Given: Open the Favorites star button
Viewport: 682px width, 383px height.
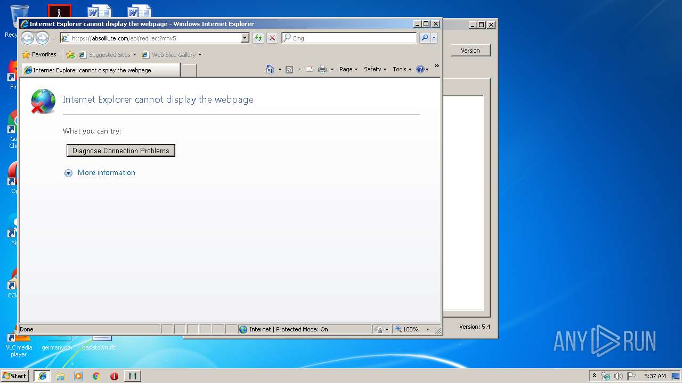Looking at the screenshot, I should [x=39, y=54].
